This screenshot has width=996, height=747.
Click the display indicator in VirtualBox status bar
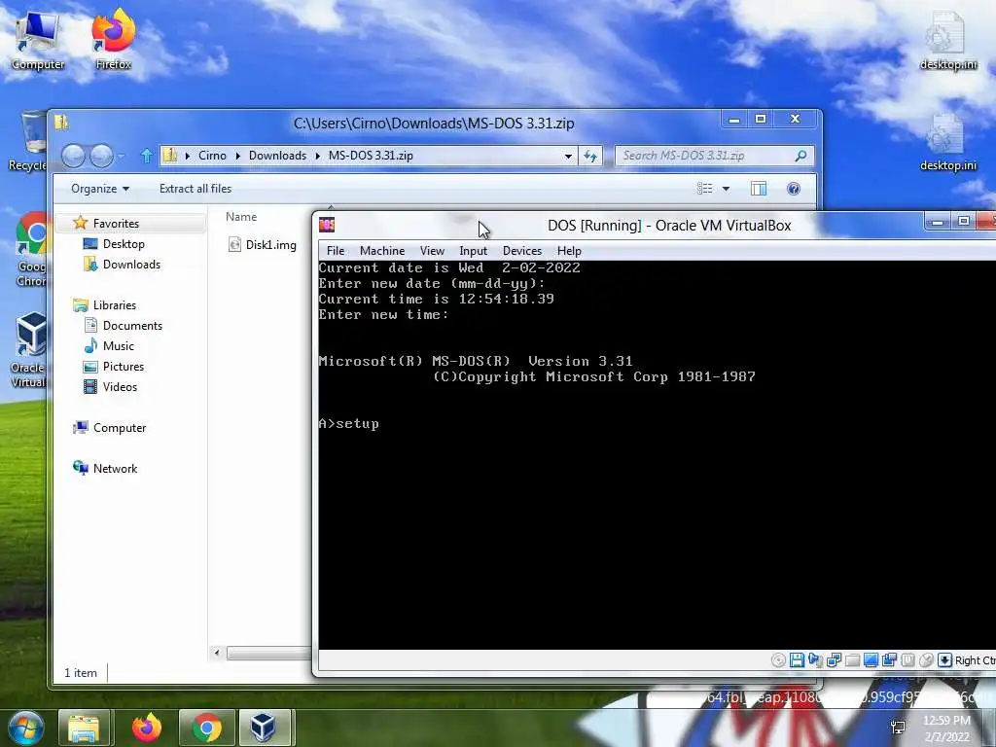(x=871, y=660)
